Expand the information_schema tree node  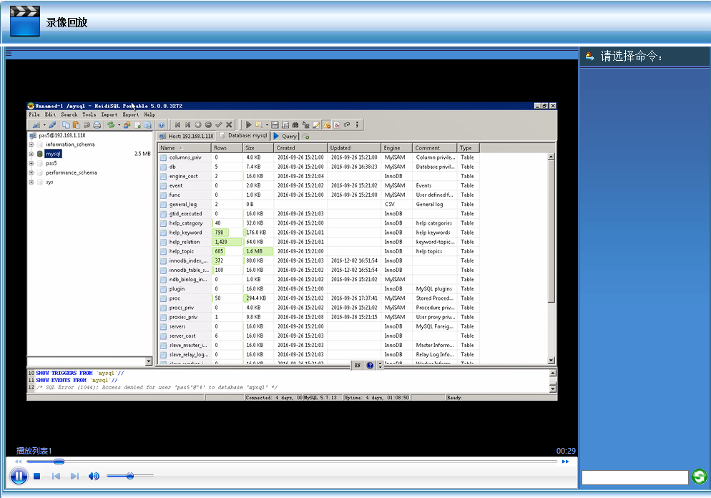pyautogui.click(x=31, y=145)
